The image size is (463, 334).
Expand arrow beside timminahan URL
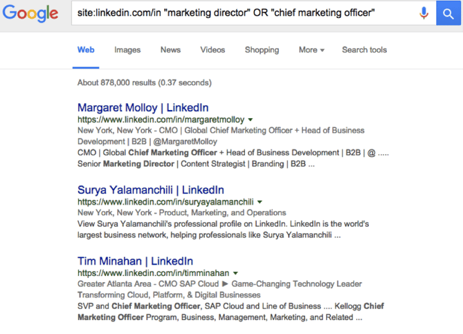(x=236, y=273)
